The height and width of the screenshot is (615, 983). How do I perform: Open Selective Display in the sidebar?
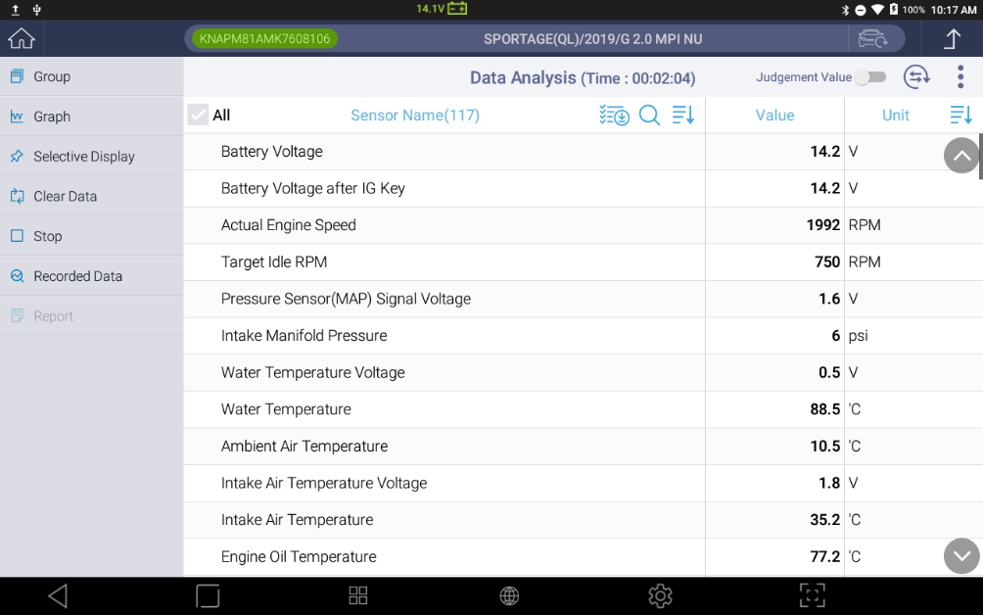pyautogui.click(x=91, y=156)
